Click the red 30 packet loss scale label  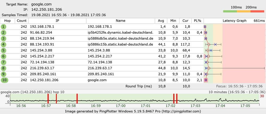[262, 96]
